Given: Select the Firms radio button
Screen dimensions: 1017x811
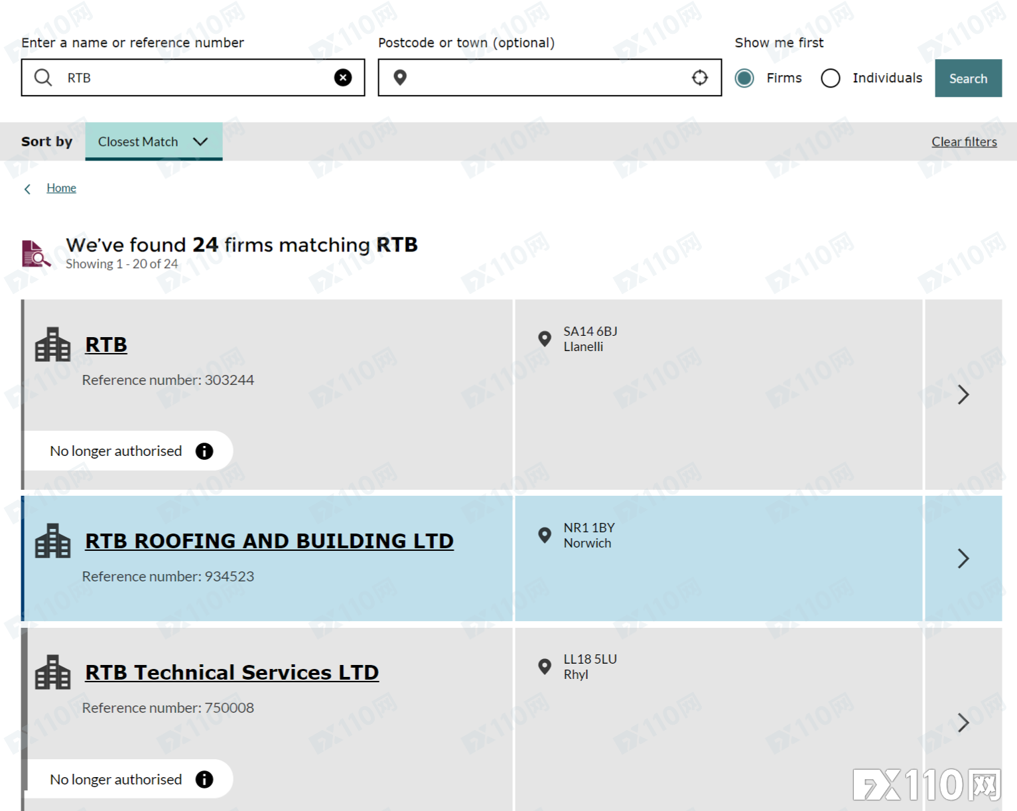Looking at the screenshot, I should 744,78.
